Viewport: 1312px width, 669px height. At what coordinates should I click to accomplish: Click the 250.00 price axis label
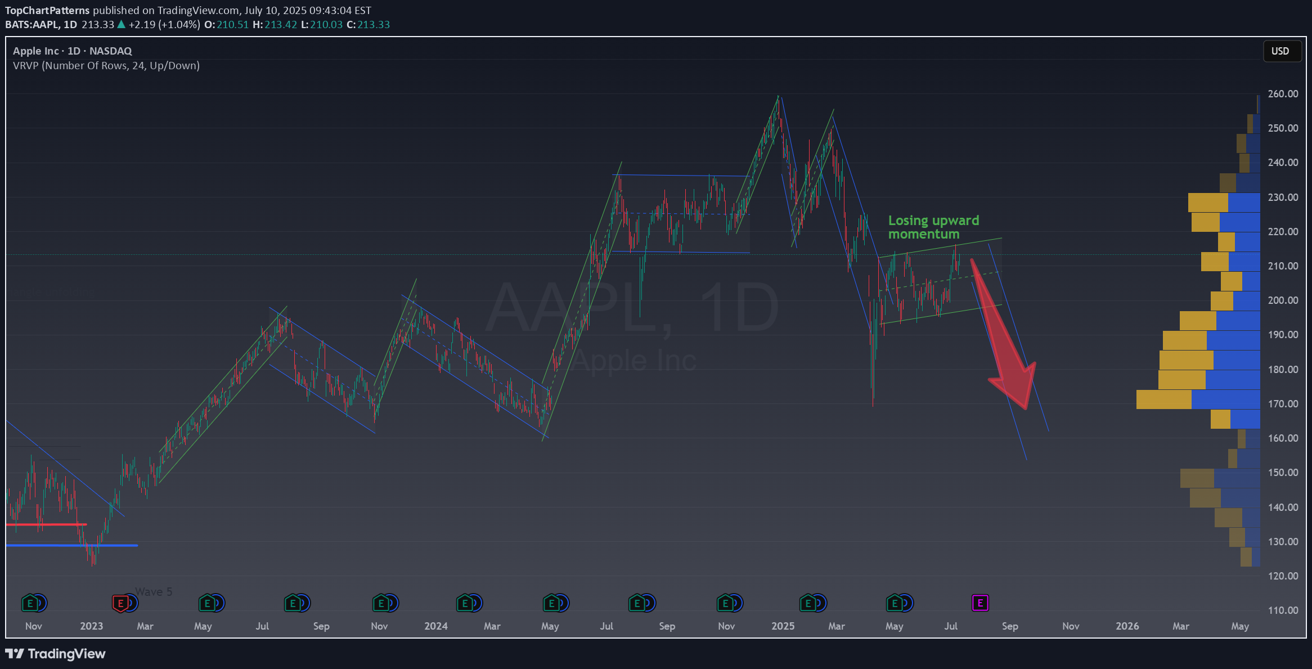pyautogui.click(x=1283, y=128)
